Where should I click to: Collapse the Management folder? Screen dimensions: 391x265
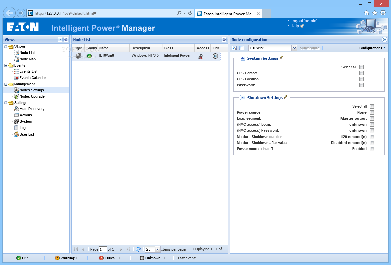tap(6, 84)
